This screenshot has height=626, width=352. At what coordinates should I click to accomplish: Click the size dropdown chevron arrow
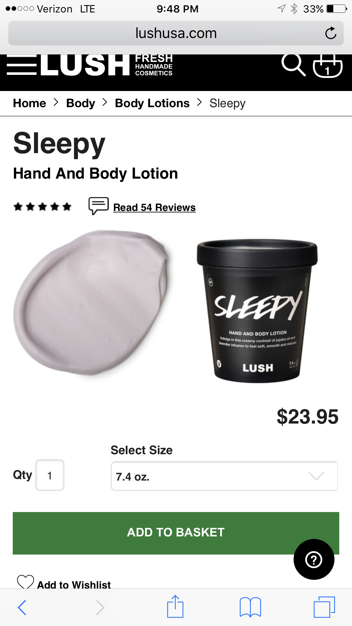tap(316, 476)
